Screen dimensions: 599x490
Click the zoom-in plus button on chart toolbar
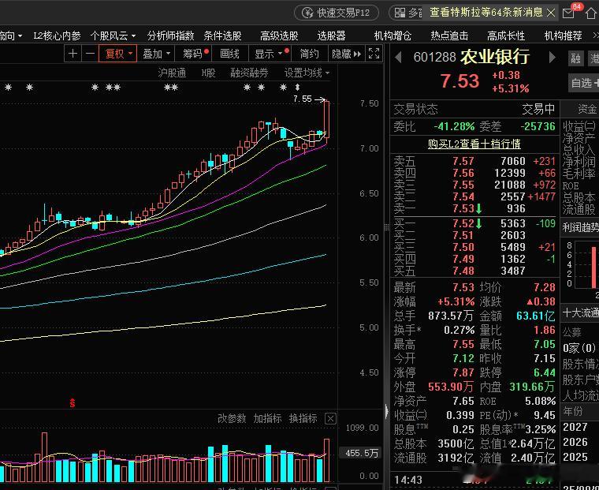click(x=73, y=54)
